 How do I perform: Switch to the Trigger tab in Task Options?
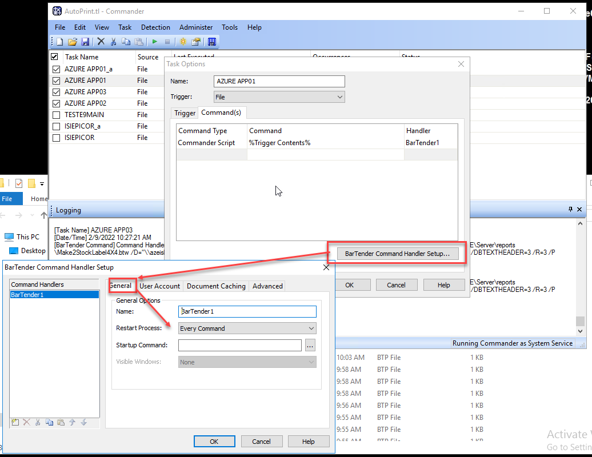[185, 113]
